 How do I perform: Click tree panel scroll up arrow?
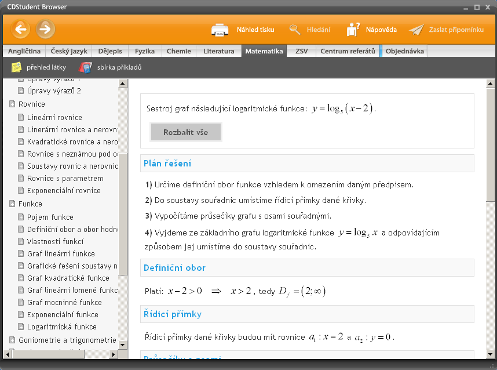point(123,84)
